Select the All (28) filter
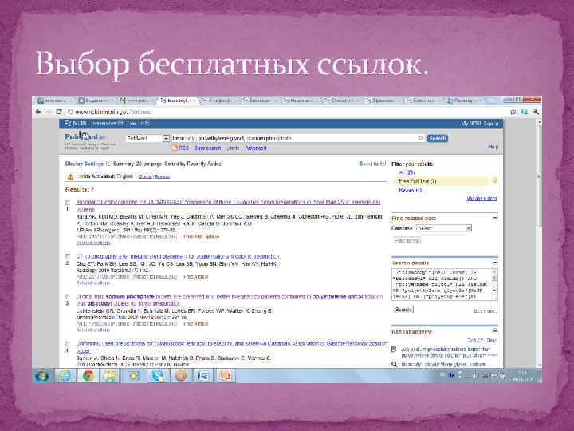The width and height of the screenshot is (574, 431). [x=407, y=172]
